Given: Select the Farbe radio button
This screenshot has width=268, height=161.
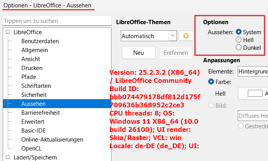Looking at the screenshot, I should point(211,82).
